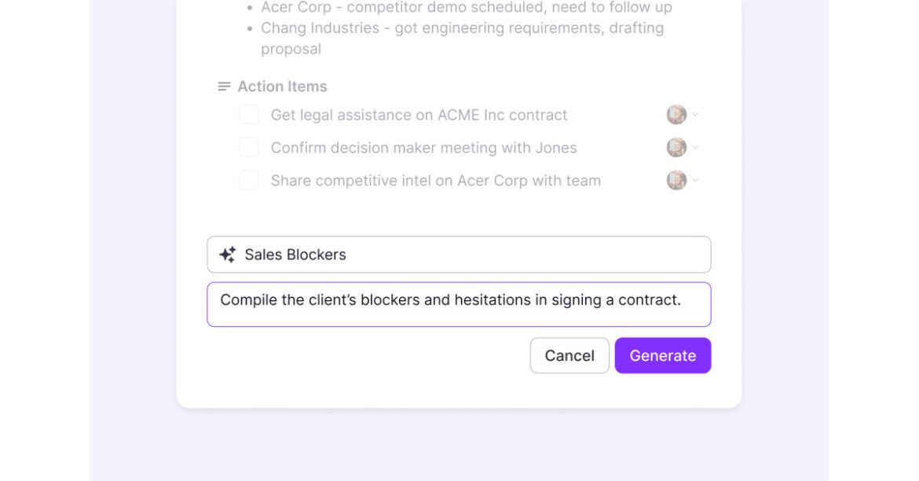Click the Acer Corp competitor demo bullet
This screenshot has width=919, height=481.
(466, 8)
